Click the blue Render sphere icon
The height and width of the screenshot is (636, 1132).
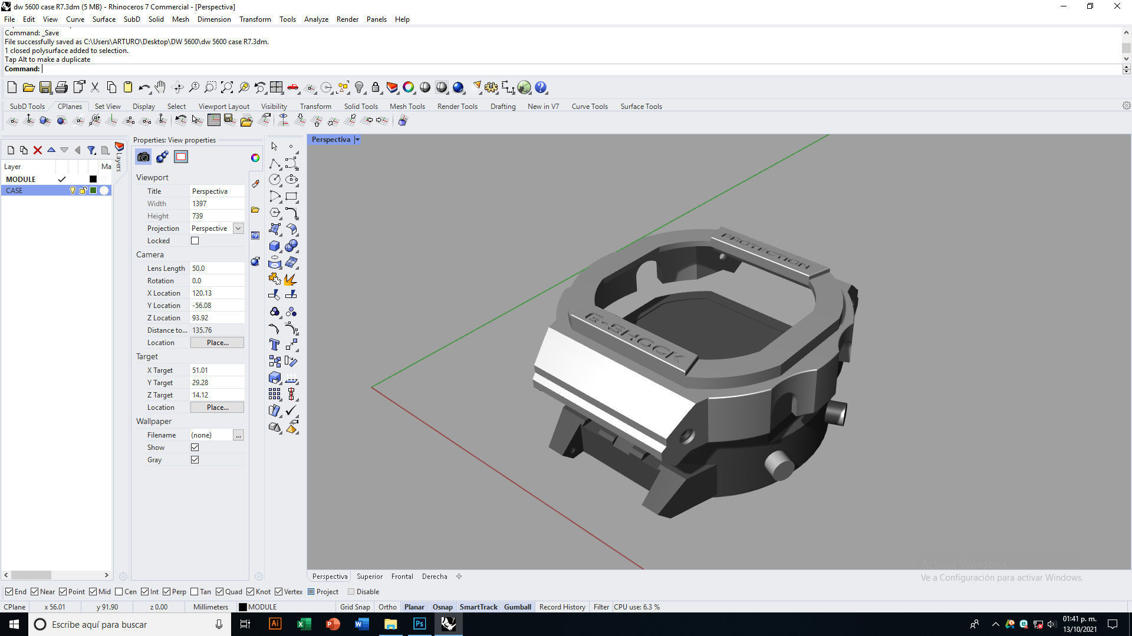pyautogui.click(x=458, y=88)
